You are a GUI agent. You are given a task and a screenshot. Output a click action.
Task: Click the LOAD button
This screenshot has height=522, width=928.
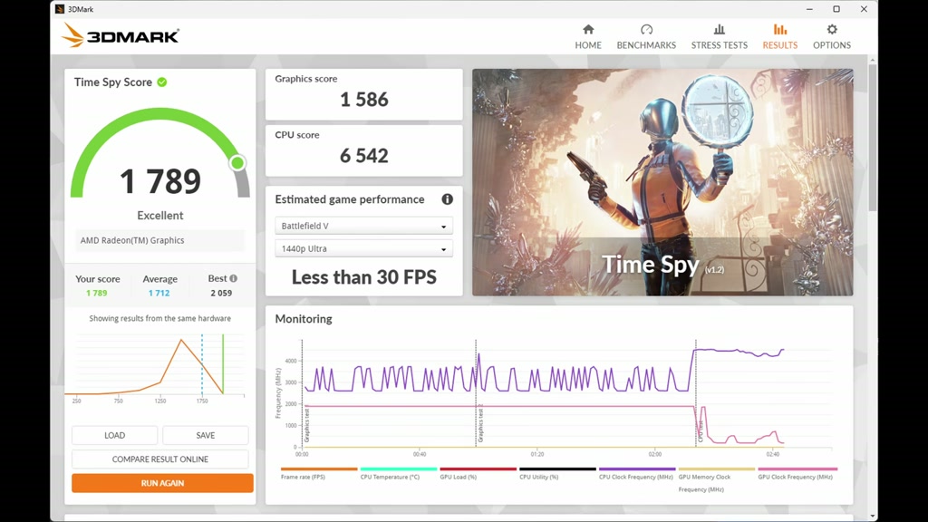click(115, 435)
